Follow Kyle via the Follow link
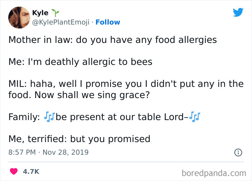This screenshot has width=252, height=181. (x=107, y=22)
